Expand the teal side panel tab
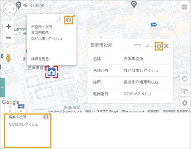The image size is (191, 149). [2, 87]
